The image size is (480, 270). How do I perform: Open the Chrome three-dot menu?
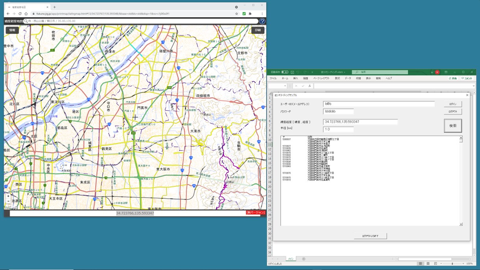pyautogui.click(x=262, y=14)
